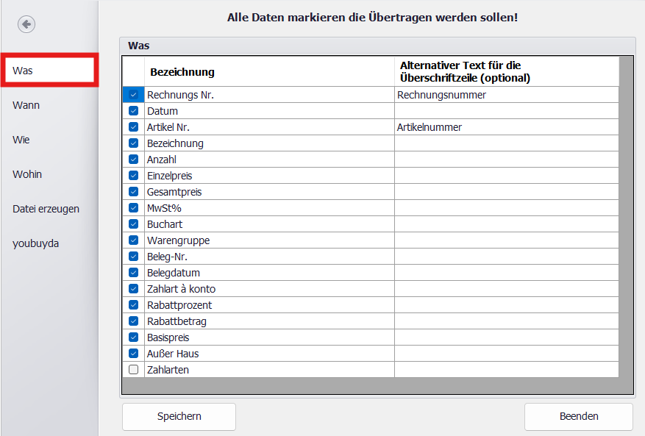The height and width of the screenshot is (436, 645).
Task: Uncheck the MwSt% checkbox
Action: (x=133, y=208)
